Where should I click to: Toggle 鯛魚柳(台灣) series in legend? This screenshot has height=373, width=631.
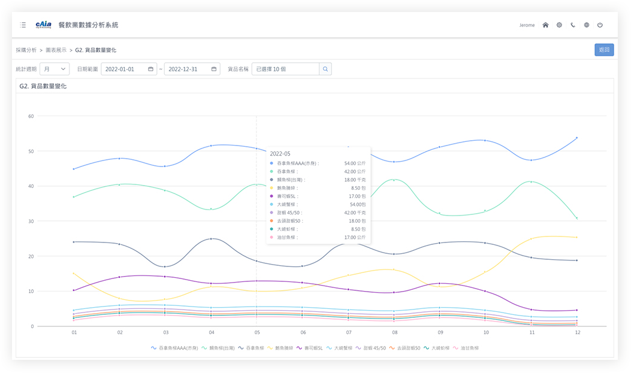point(218,348)
